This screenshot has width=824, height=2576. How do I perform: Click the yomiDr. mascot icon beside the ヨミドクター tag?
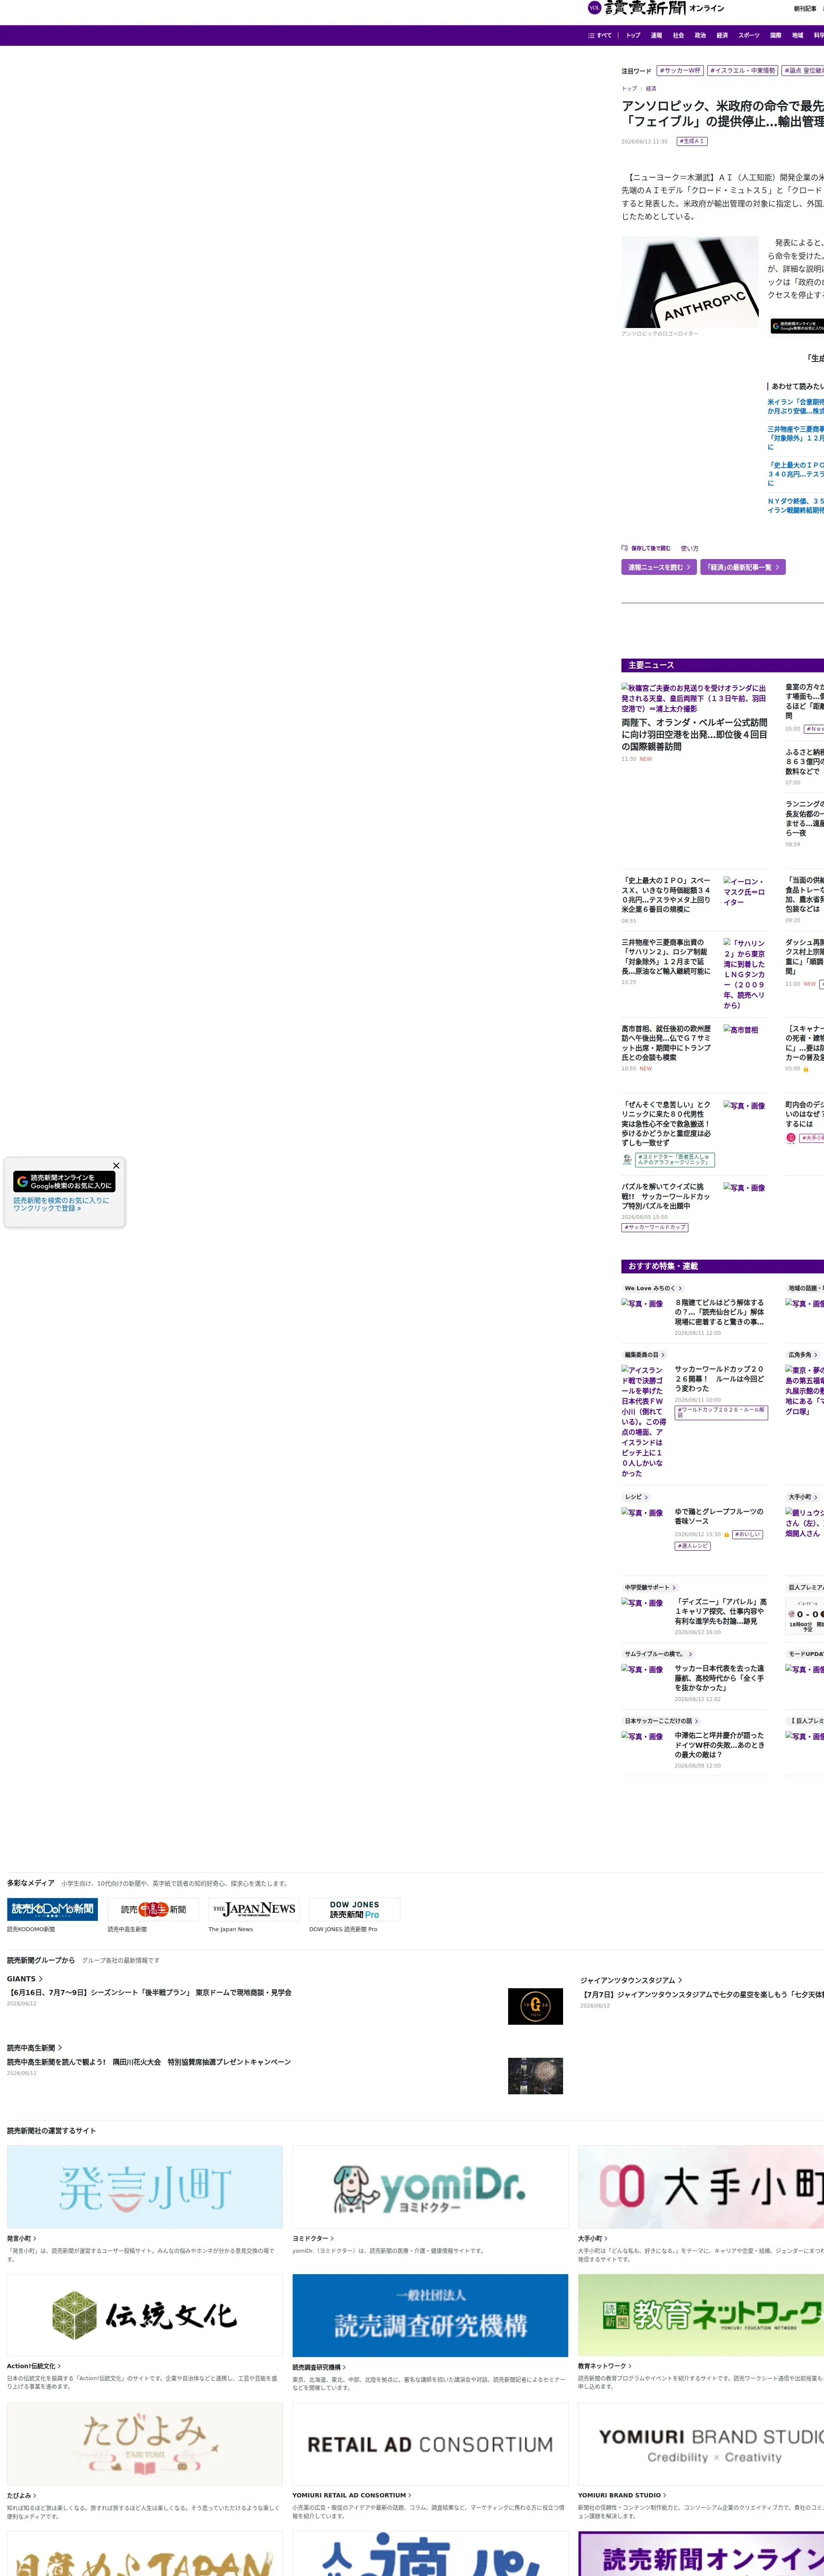coord(627,1160)
